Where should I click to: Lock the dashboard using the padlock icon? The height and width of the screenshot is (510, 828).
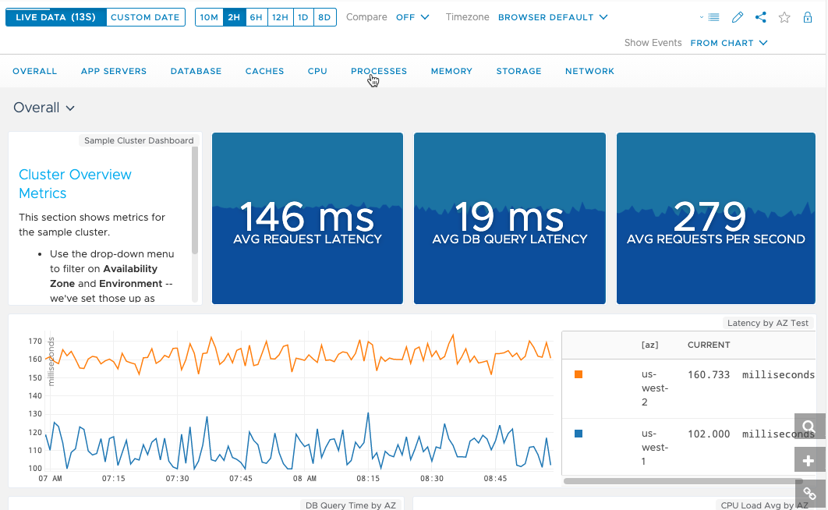point(809,16)
